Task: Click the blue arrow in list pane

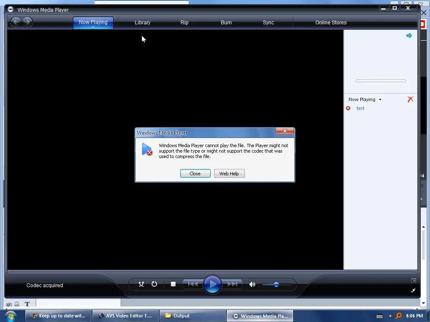Action: coord(409,36)
